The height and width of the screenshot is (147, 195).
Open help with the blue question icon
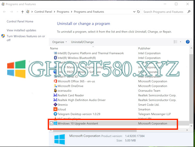(x=188, y=42)
